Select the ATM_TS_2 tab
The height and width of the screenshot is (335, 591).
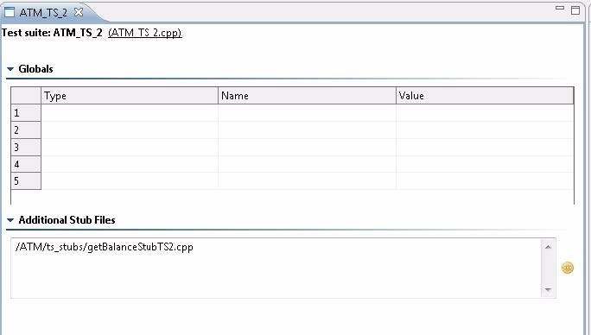point(43,12)
